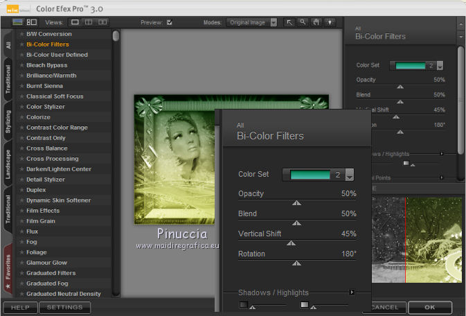The image size is (466, 316).
Task: Click the Vertical Shift slider handle in right sidebar
Action: tap(396, 117)
